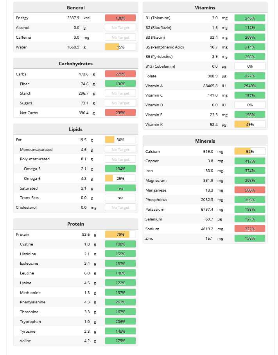Select the Sodium 321% target bar

click(x=249, y=229)
